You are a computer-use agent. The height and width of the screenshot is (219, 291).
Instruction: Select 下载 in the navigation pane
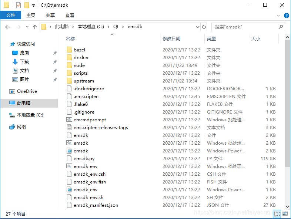[x=24, y=62]
